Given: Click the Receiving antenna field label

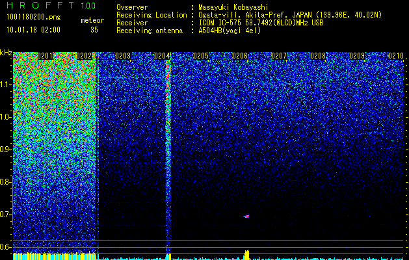Looking at the screenshot, I should point(150,31).
